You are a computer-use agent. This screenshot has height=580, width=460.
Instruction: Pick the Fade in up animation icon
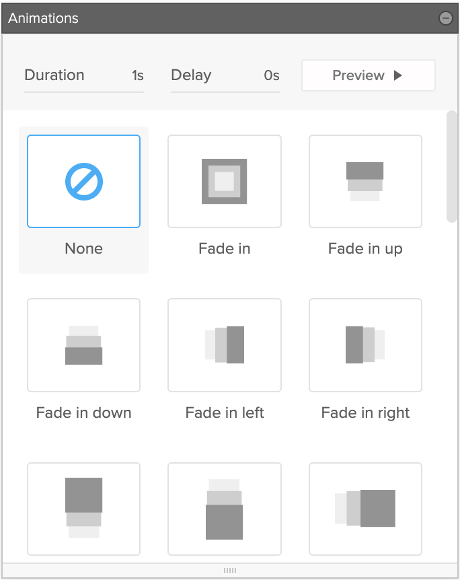[x=365, y=182]
